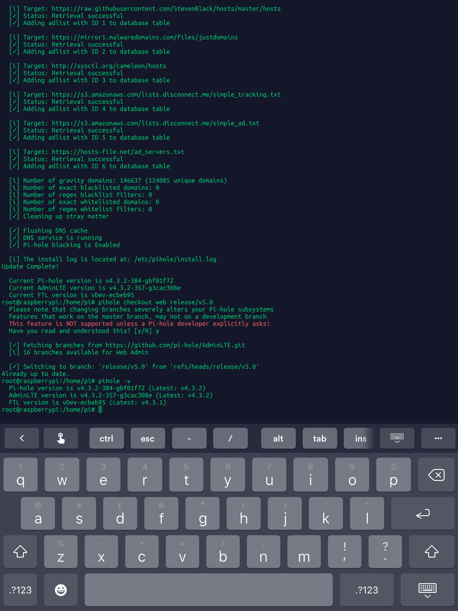Screen dimensions: 458x611
Task: Tap the r key
Action: pos(145,475)
